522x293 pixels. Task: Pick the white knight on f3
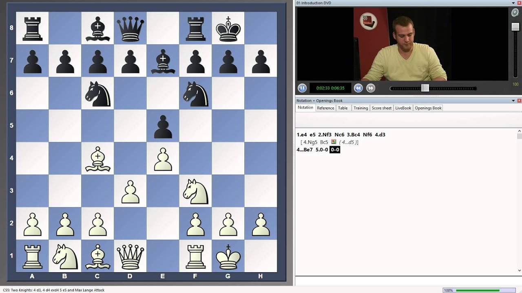(x=195, y=191)
